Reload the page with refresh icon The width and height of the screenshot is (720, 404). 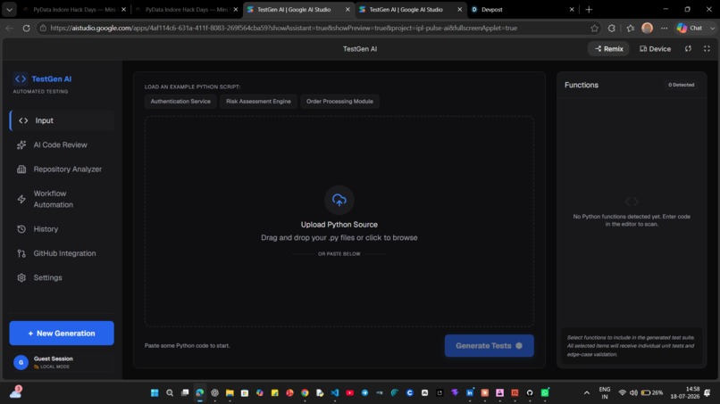coord(26,28)
